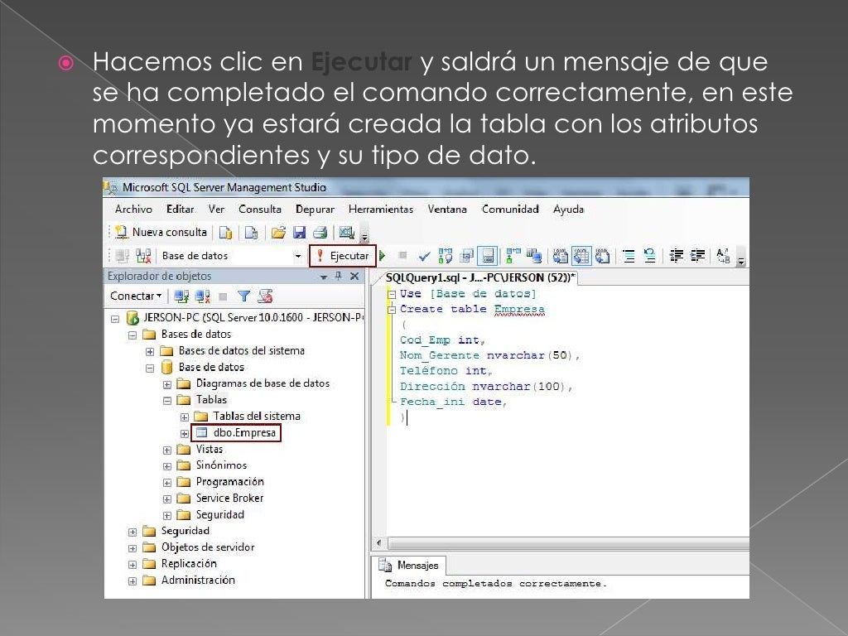Open the Query Options icon
The height and width of the screenshot is (636, 848).
tap(466, 256)
